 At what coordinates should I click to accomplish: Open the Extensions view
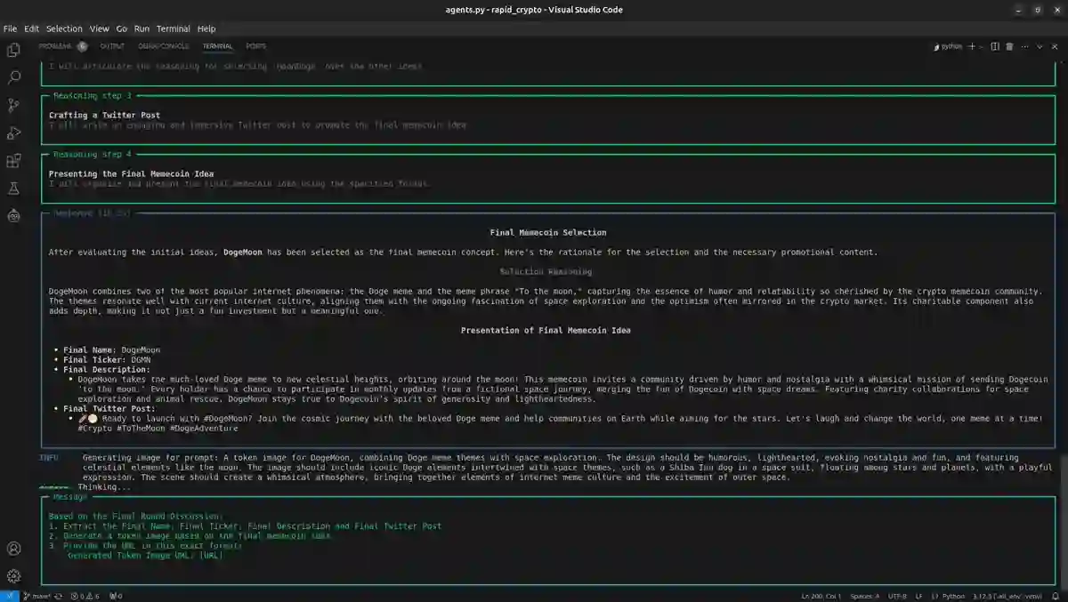click(13, 160)
